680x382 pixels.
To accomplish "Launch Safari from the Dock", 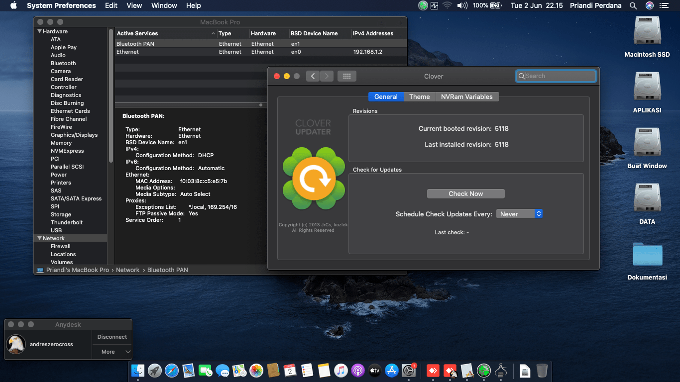I will click(172, 370).
